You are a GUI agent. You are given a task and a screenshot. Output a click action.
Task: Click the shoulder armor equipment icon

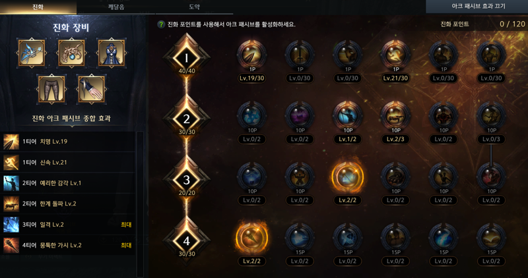[x=71, y=53]
